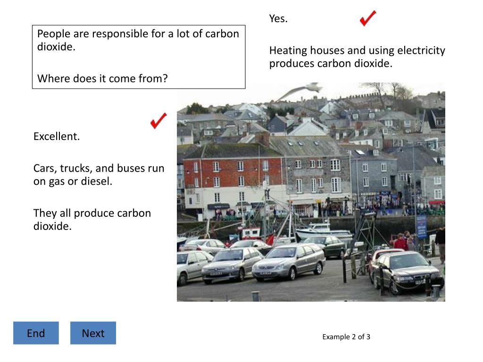
Task: Select the "Heating houses and using electricity" text
Action: tap(357, 50)
